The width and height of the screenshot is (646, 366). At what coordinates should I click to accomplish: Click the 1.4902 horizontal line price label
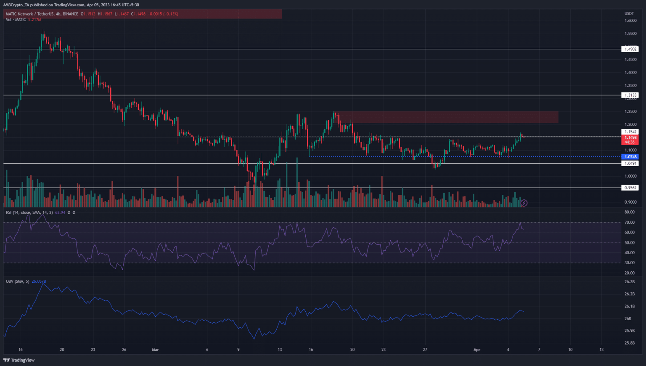point(630,49)
